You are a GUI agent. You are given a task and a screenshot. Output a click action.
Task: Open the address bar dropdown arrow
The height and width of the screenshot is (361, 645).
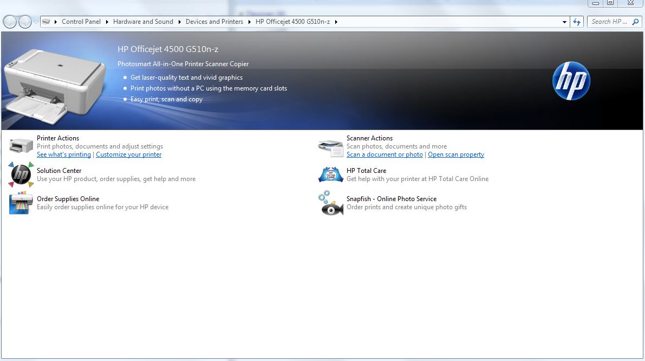(x=564, y=22)
